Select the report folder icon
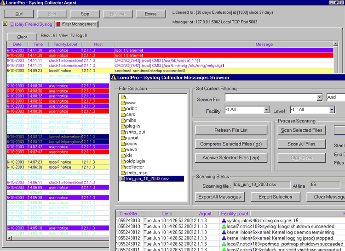The height and width of the screenshot is (251, 345). click(x=123, y=138)
